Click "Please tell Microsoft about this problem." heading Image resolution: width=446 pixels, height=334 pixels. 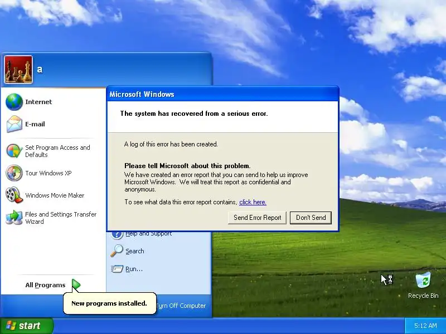[x=187, y=165]
